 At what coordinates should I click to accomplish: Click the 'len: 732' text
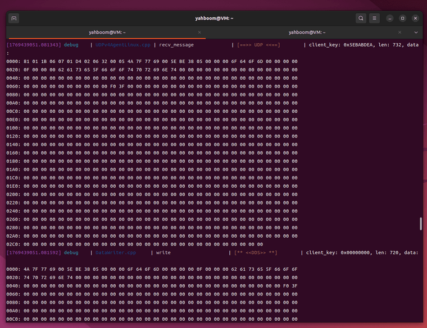[390, 45]
